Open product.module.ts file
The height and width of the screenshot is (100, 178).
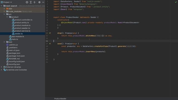22,25
